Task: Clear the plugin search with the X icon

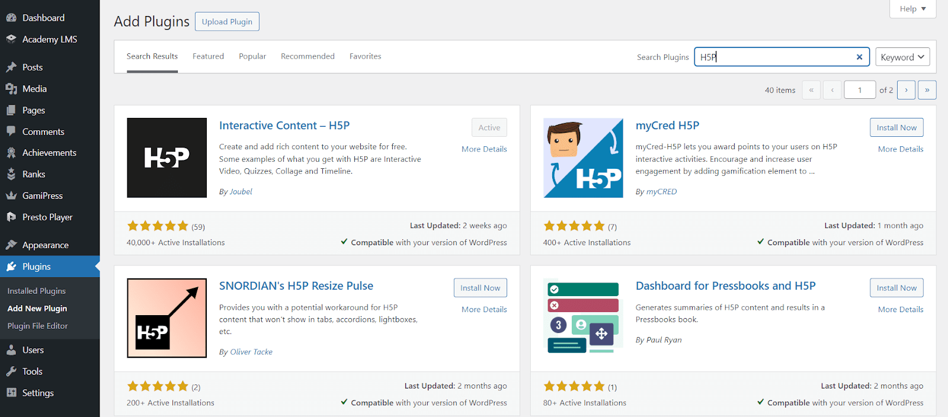Action: click(859, 57)
